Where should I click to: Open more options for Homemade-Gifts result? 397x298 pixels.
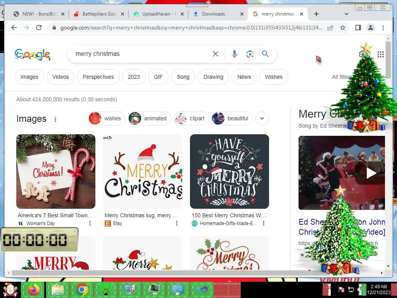click(x=264, y=223)
